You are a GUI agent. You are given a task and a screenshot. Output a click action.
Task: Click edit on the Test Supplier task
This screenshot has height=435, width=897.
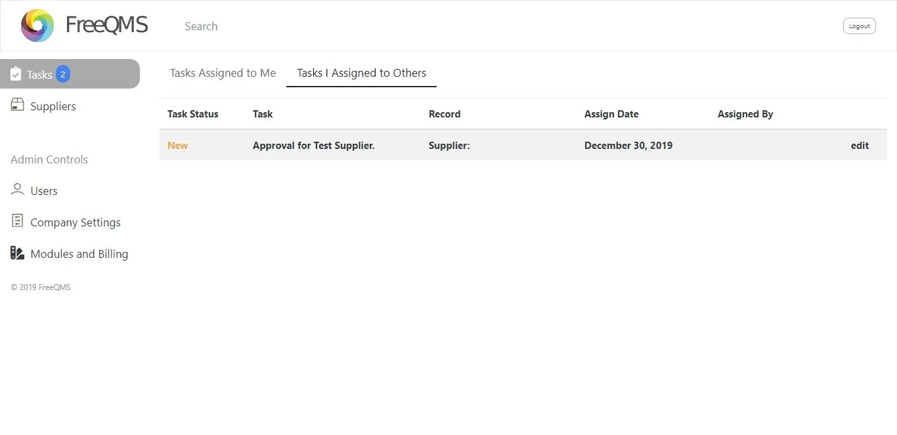click(x=860, y=146)
